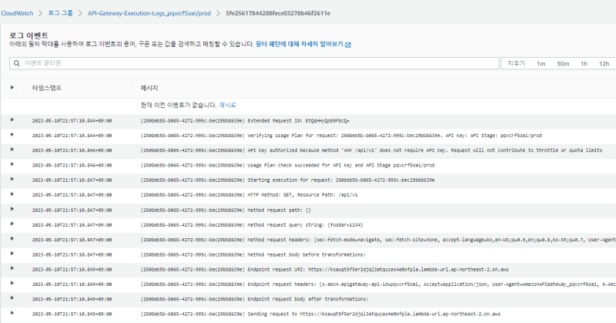The width and height of the screenshot is (616, 323).
Task: Click the 재시도 retry link
Action: click(x=227, y=105)
